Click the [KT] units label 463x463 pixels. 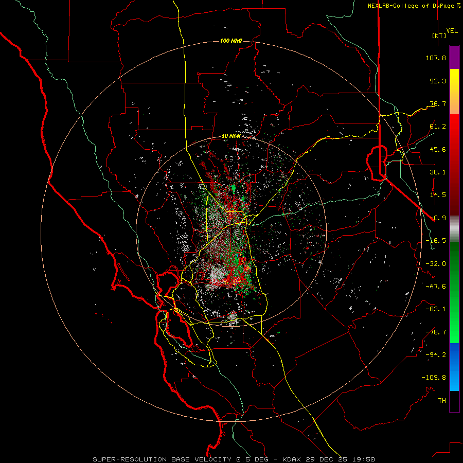pos(439,35)
